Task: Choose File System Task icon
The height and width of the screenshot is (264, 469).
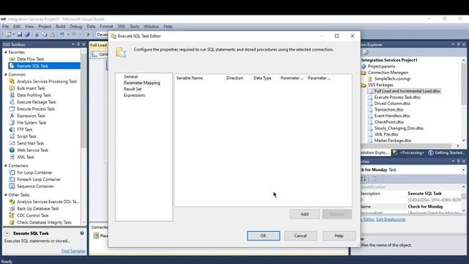Action: tap(12, 122)
